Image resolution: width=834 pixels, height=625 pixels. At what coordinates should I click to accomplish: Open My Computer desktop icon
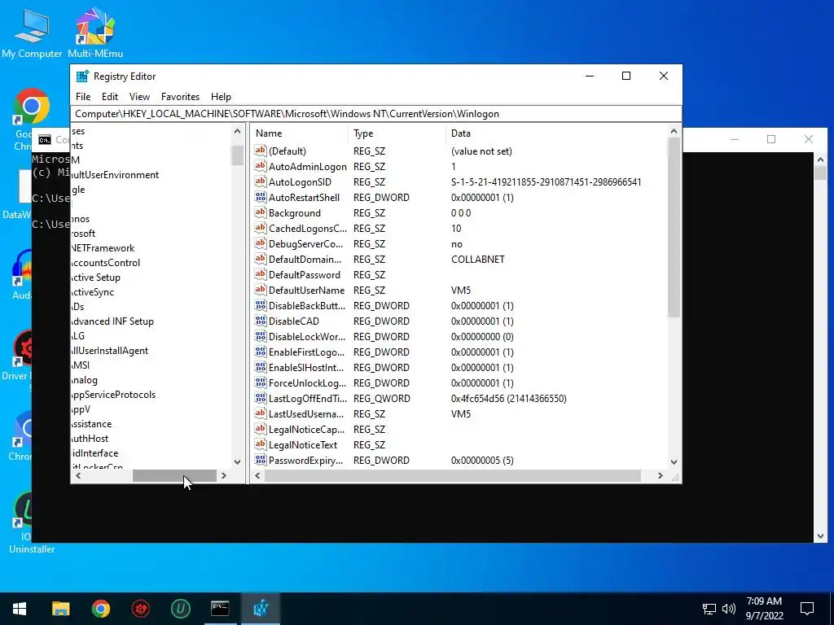[32, 33]
